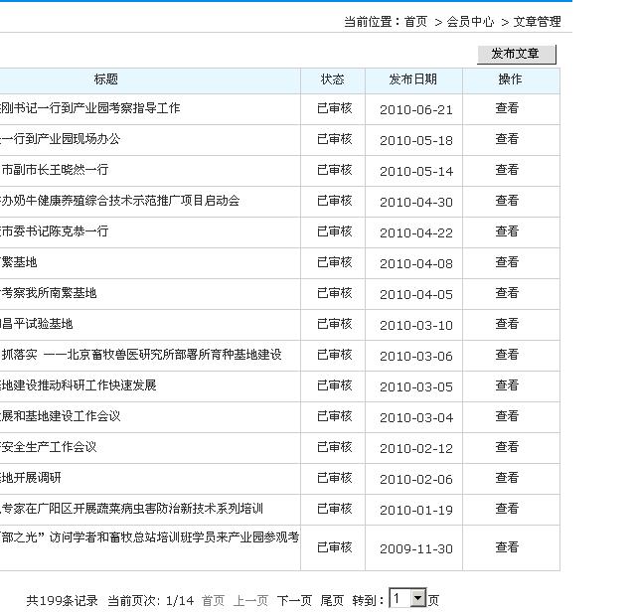
Task: Click the 发布日期 column header
Action: tap(413, 79)
